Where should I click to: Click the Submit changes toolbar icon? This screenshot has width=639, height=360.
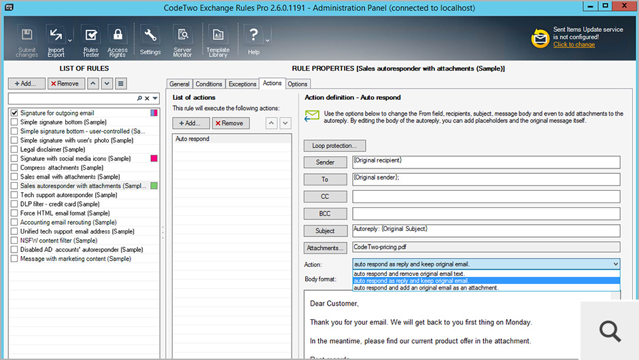point(27,41)
